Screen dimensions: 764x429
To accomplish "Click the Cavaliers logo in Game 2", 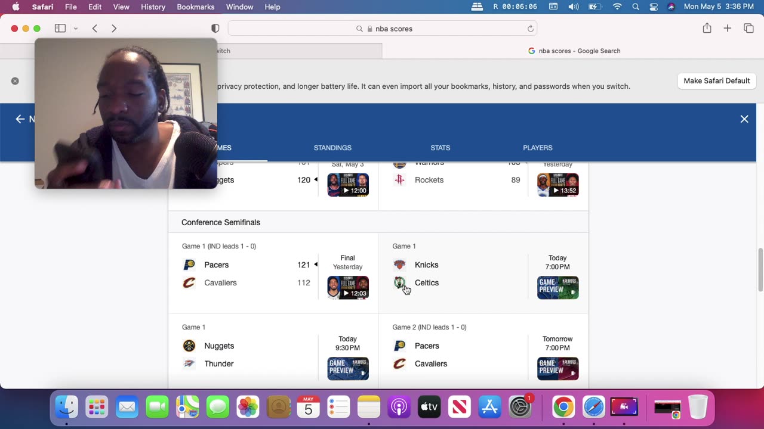I will click(399, 363).
